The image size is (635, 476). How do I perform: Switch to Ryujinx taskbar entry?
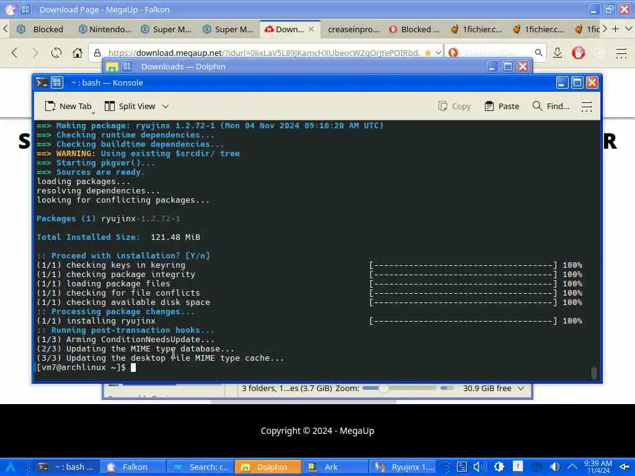click(402, 467)
